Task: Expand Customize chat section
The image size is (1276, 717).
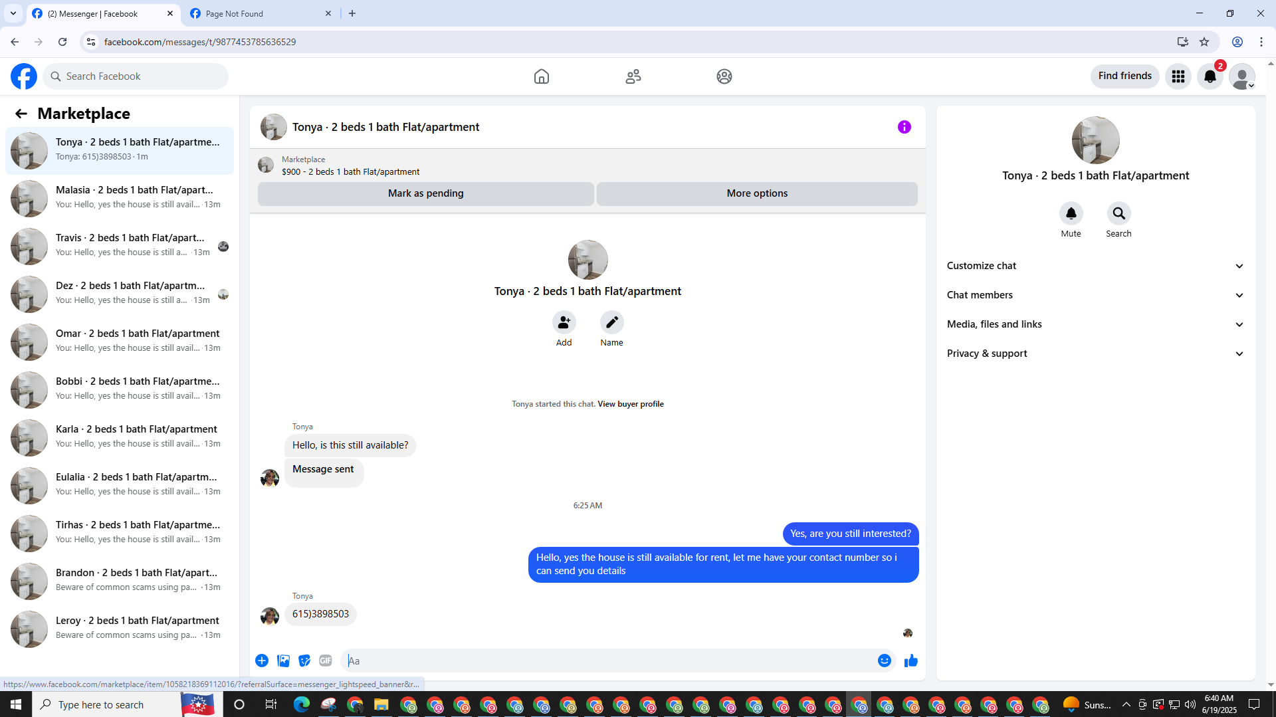Action: point(1096,266)
